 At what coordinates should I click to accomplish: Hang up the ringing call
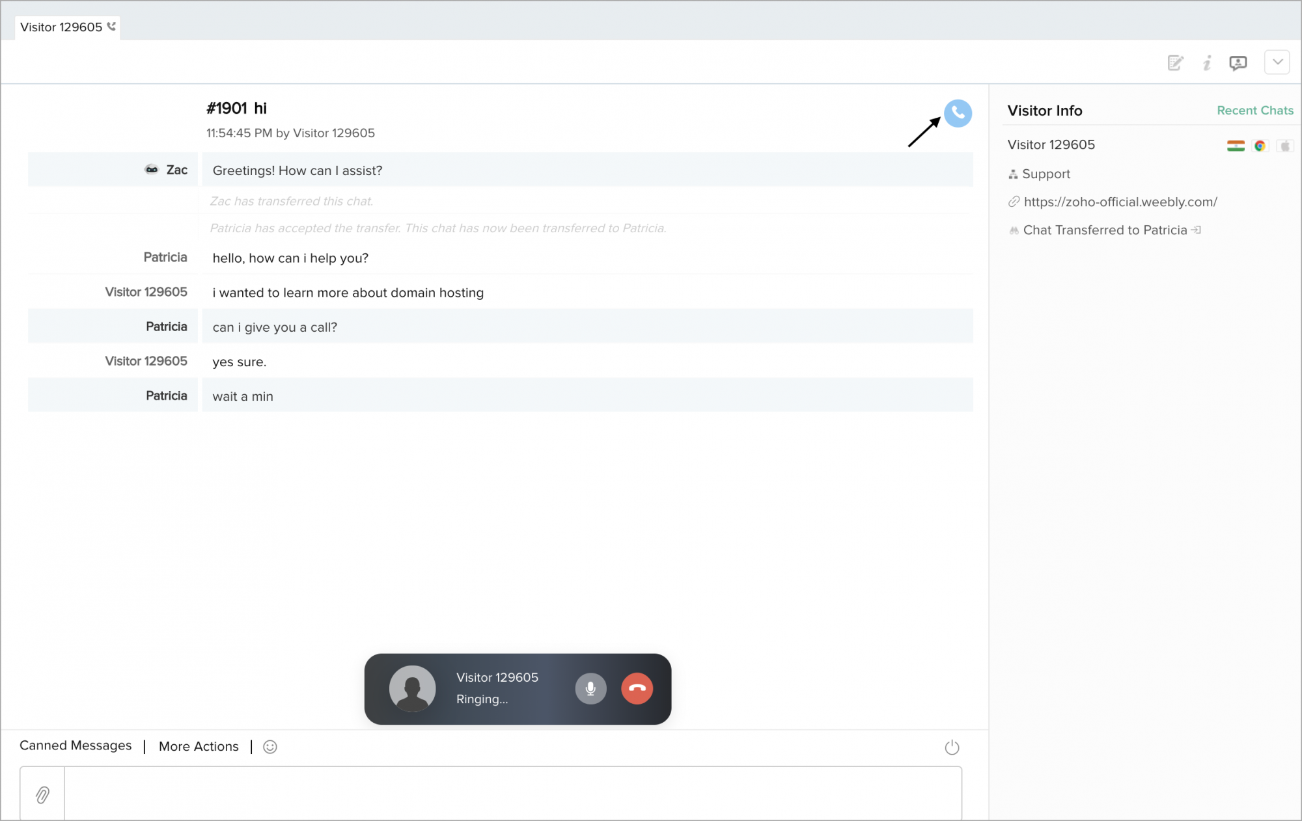(637, 688)
